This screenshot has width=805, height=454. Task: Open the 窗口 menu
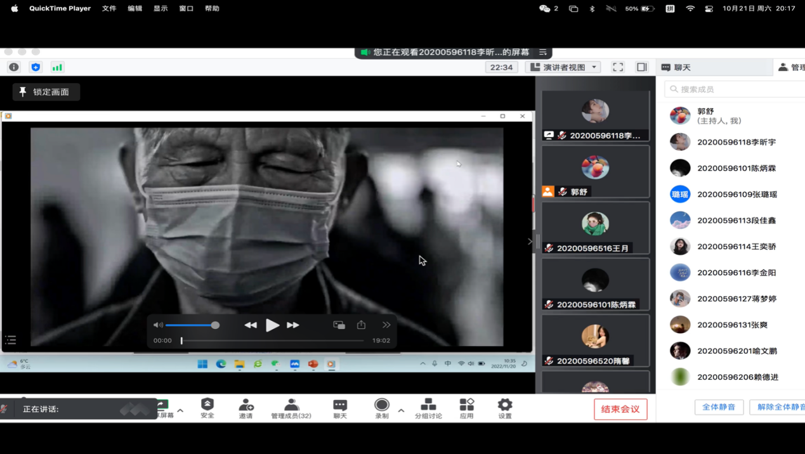coord(186,8)
